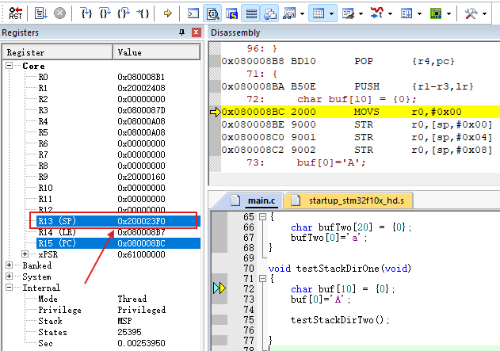Screen dimensions: 500x351
Task: Open the Trace windows dropdown arrow
Action: point(420,13)
